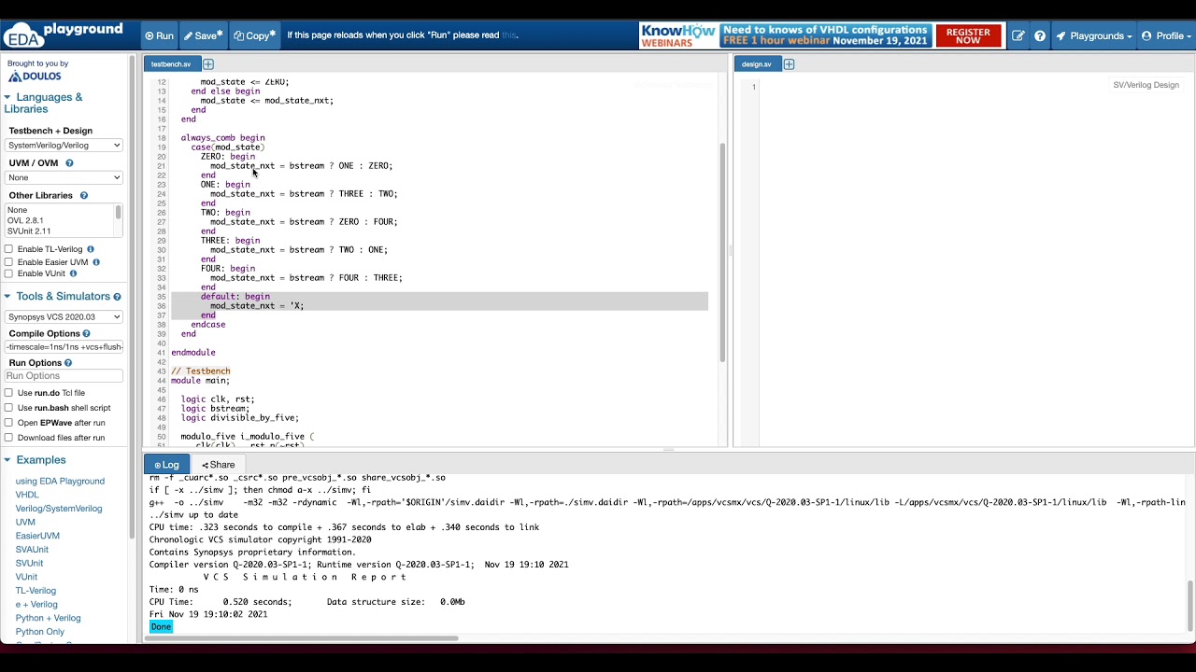Select design.sv tab

coord(757,64)
